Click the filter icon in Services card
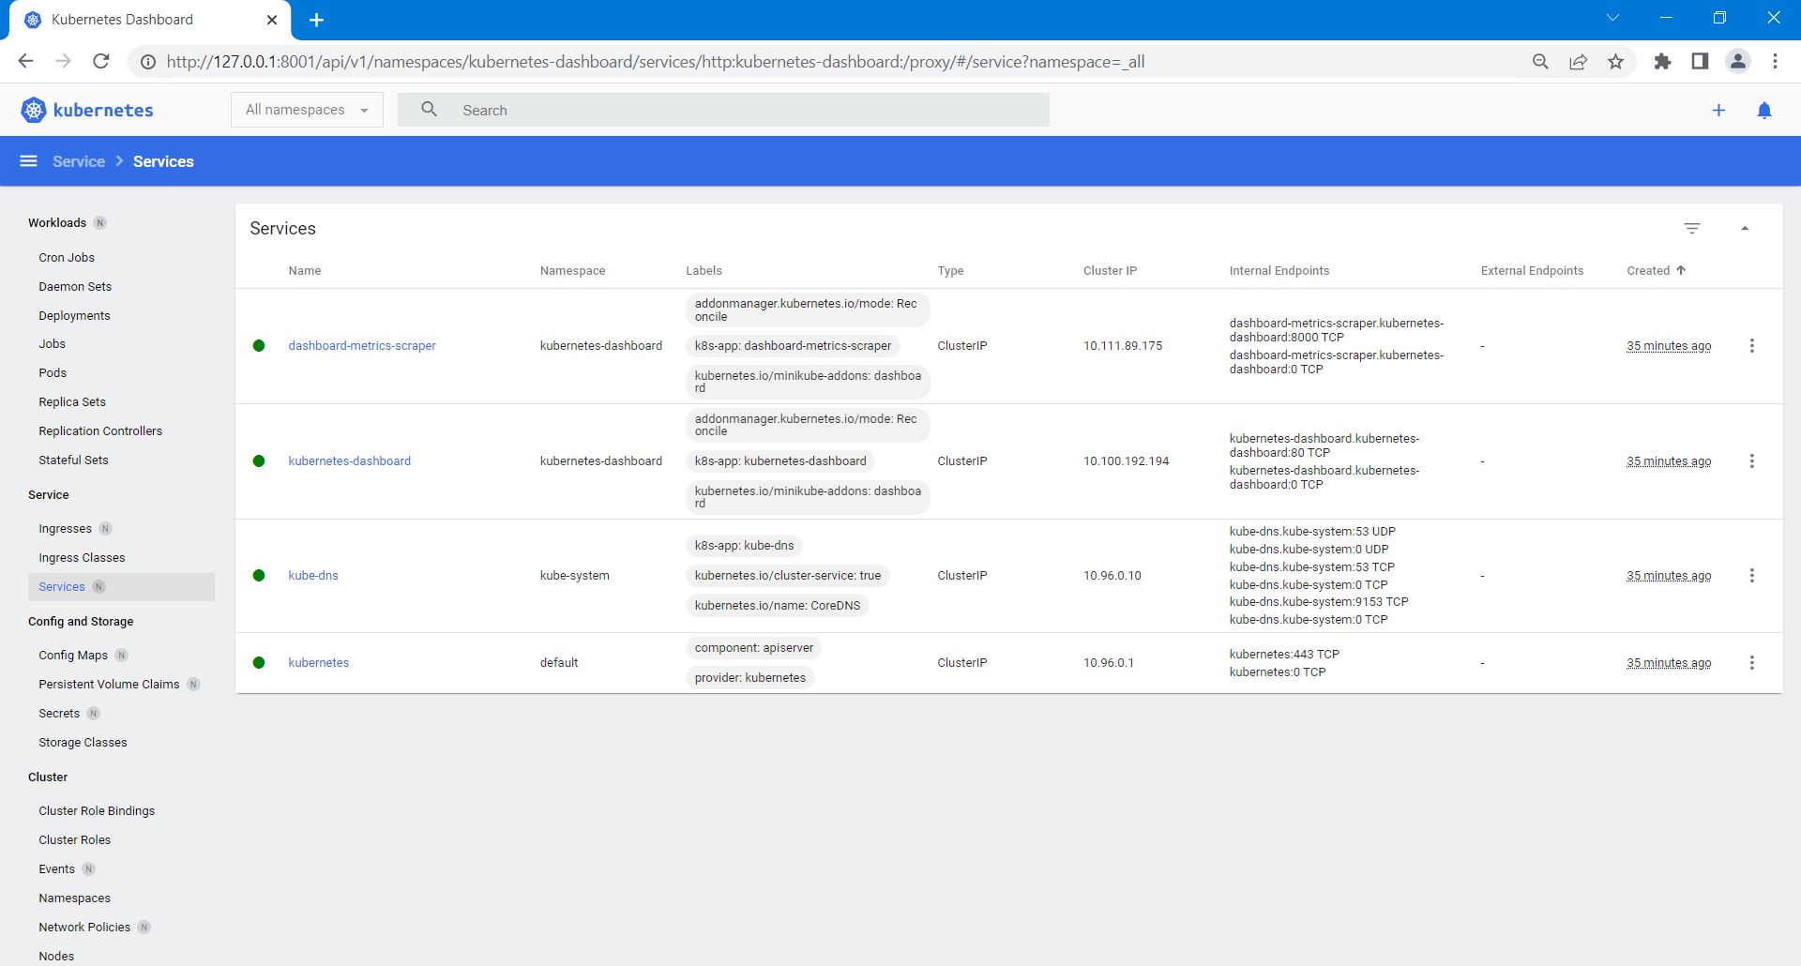The width and height of the screenshot is (1801, 966). (1691, 229)
